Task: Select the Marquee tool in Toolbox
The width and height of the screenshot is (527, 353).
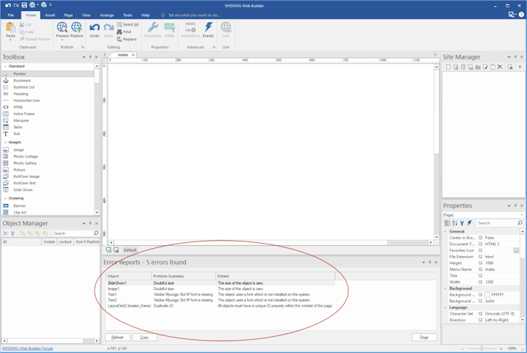Action: point(21,120)
